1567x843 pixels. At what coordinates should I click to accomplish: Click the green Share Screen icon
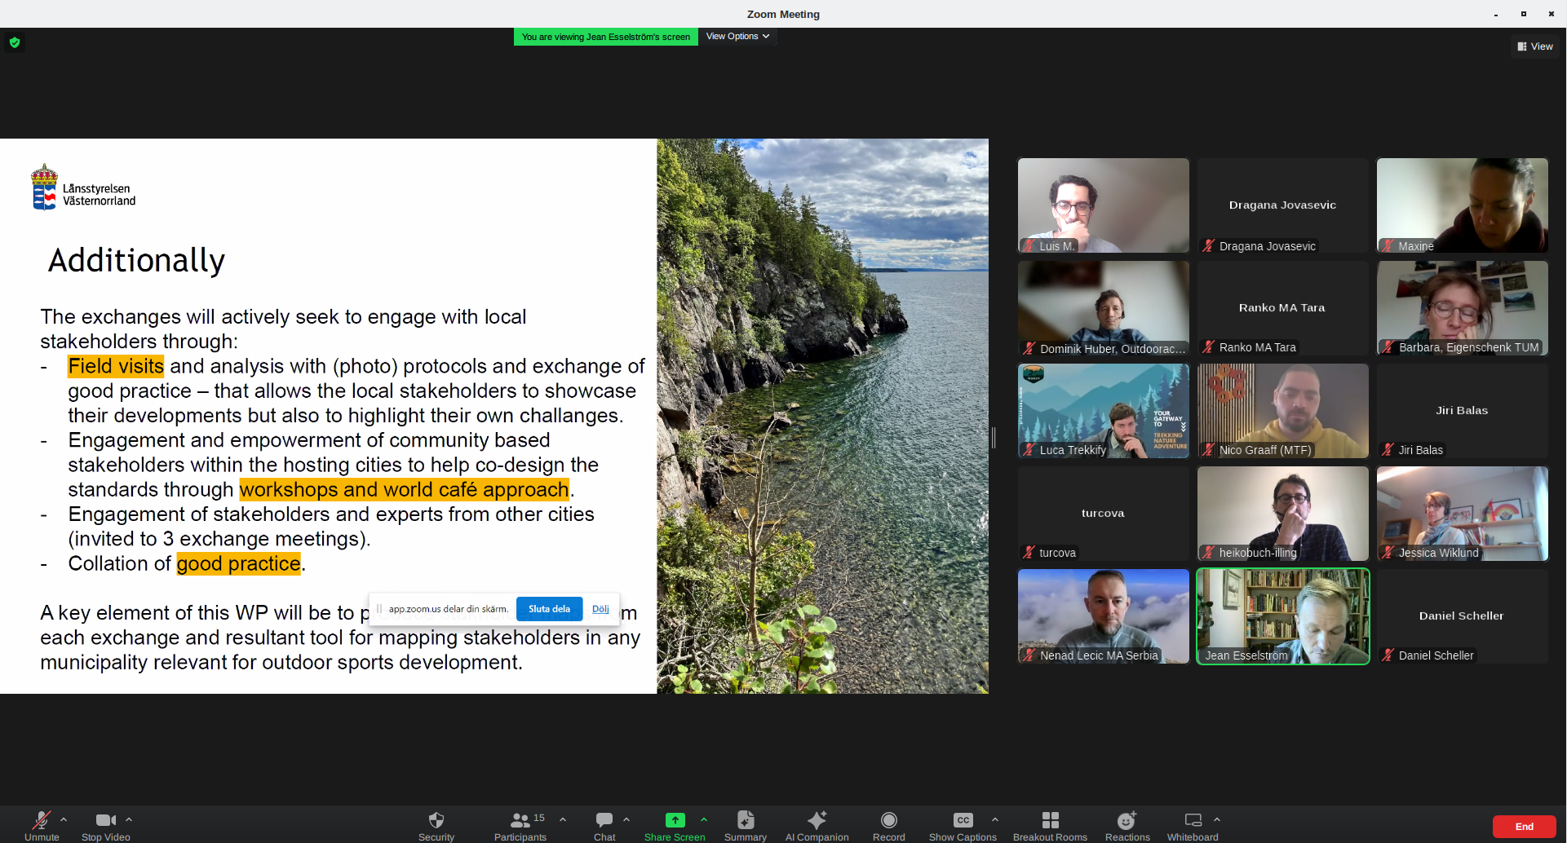point(675,820)
